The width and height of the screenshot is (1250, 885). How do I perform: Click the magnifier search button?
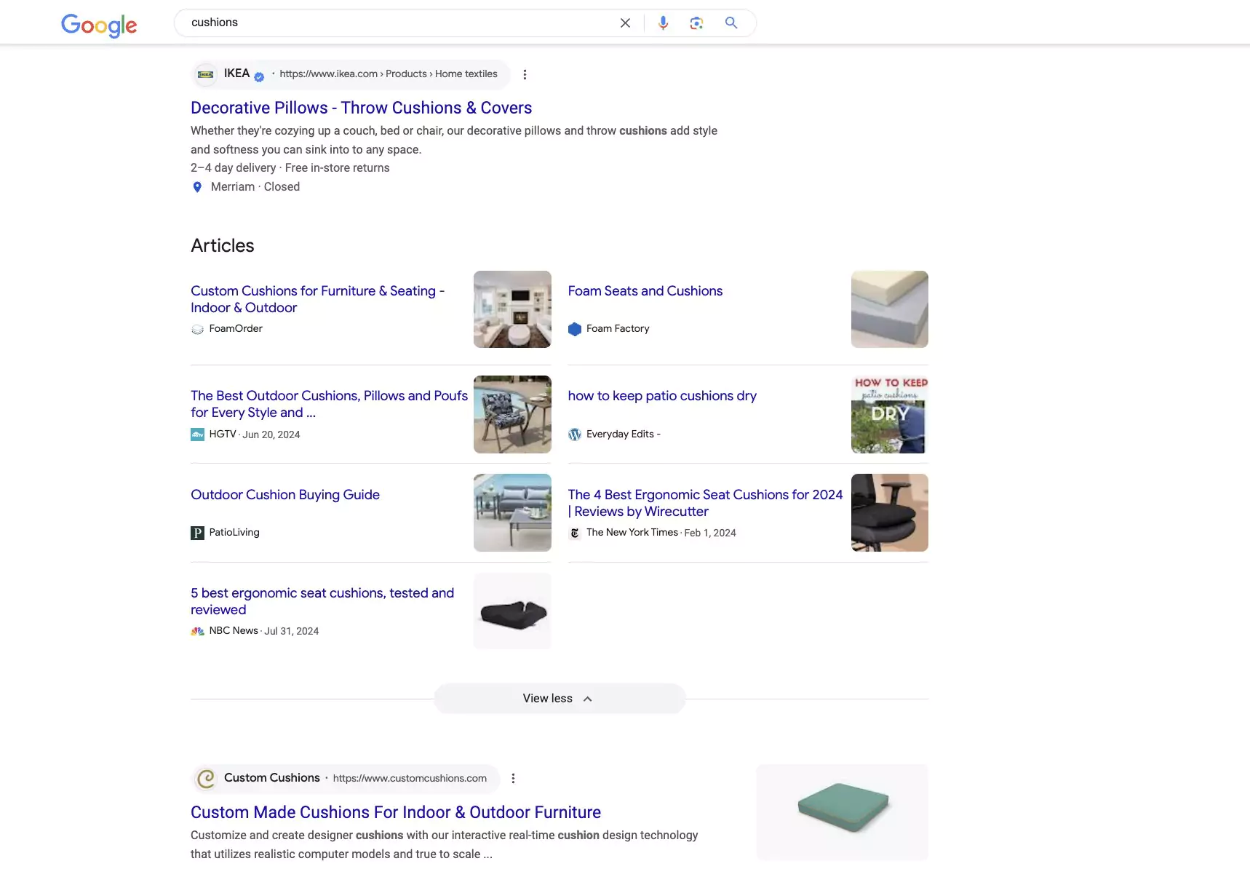(x=731, y=23)
